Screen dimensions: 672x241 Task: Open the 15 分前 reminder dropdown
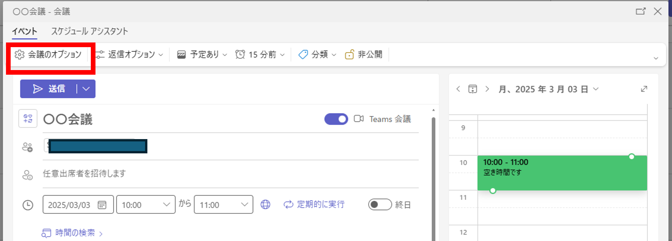(260, 54)
